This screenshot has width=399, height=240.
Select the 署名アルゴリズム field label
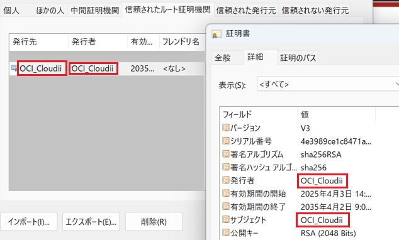[257, 154]
